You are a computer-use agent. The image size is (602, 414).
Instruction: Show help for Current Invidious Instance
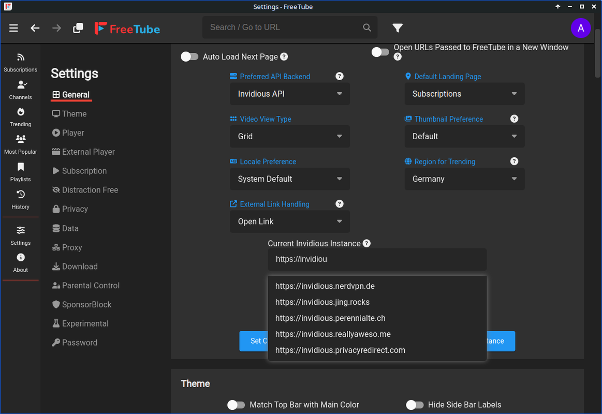pyautogui.click(x=366, y=243)
